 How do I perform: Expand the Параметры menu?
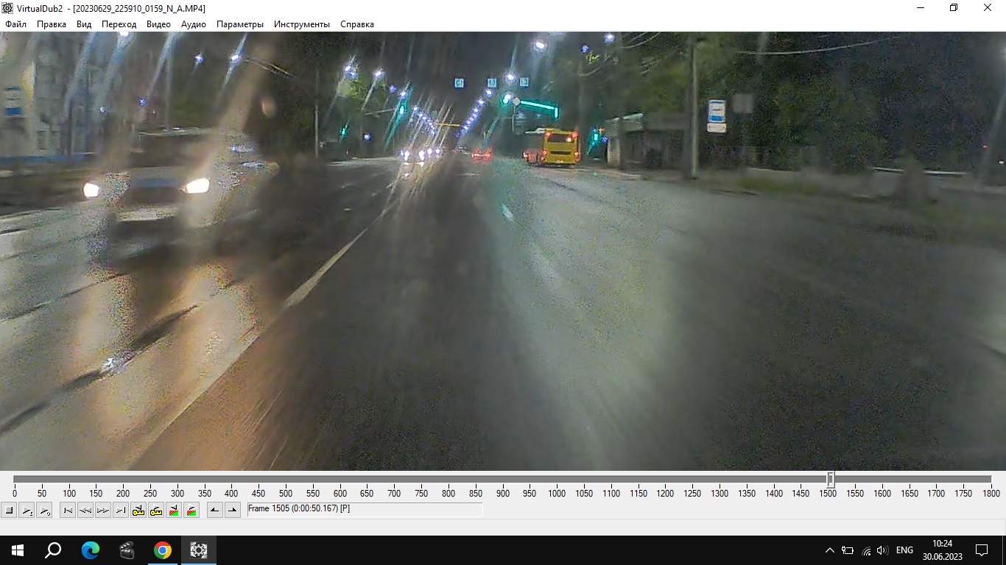(x=239, y=24)
